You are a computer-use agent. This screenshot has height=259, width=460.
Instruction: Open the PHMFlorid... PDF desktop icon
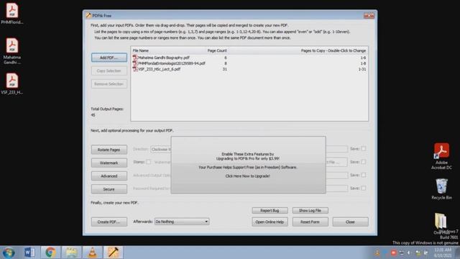click(12, 13)
